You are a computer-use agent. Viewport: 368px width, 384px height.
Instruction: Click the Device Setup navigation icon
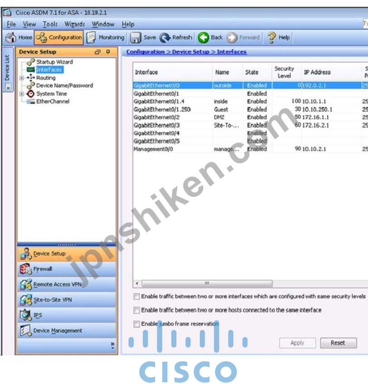[26, 254]
